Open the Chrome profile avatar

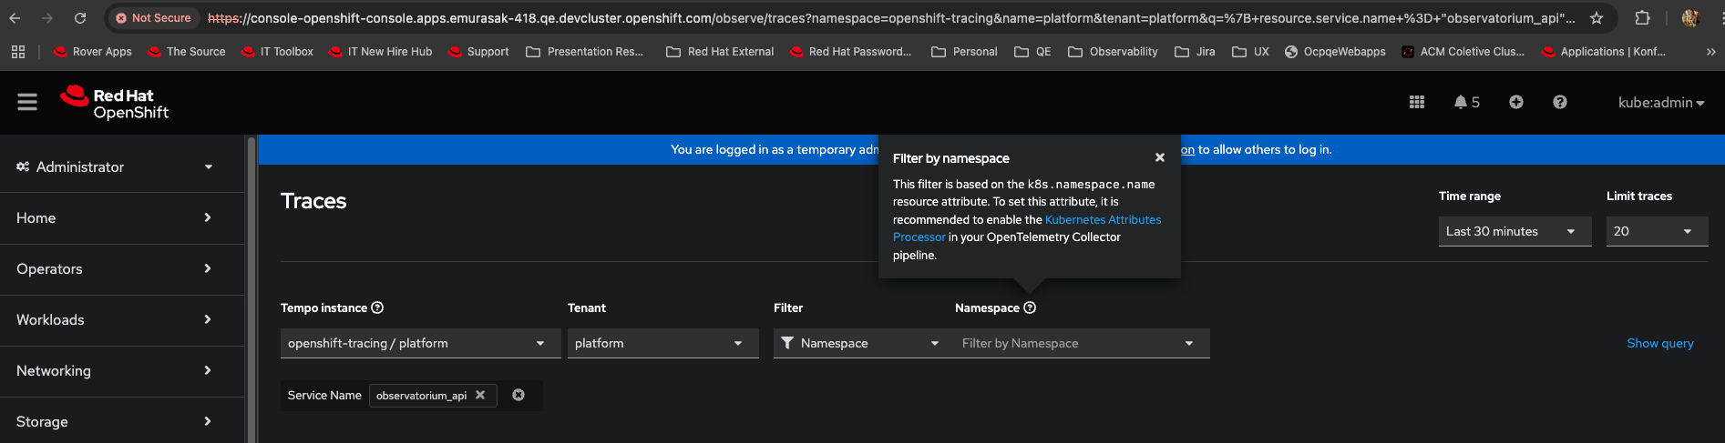pos(1690,17)
